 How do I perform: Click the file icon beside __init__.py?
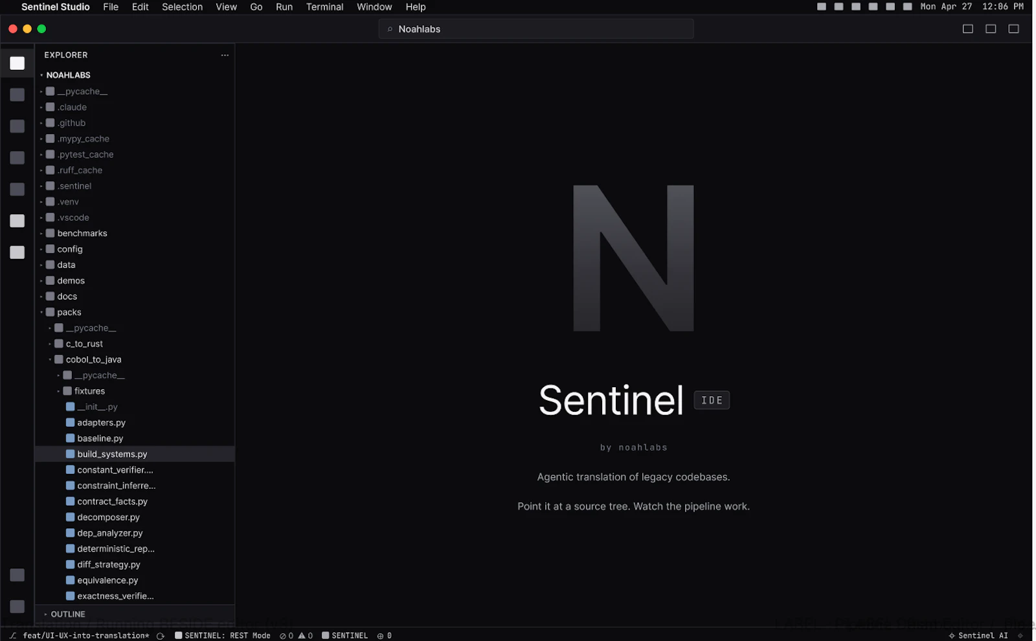(71, 407)
